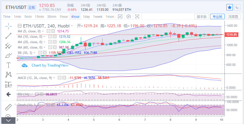The image size is (244, 124).
Task: Remove the MA 60 indicator
Action: point(54,47)
